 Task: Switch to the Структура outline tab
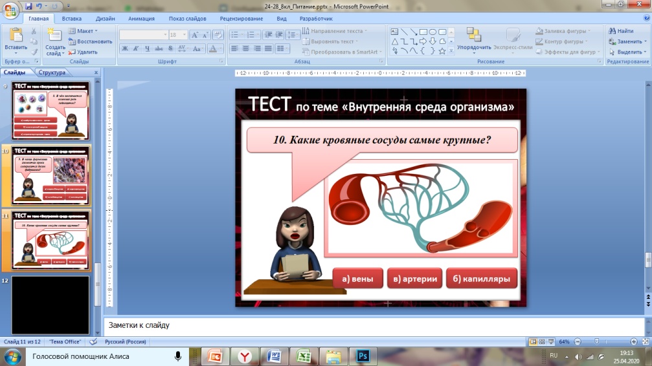coord(52,73)
